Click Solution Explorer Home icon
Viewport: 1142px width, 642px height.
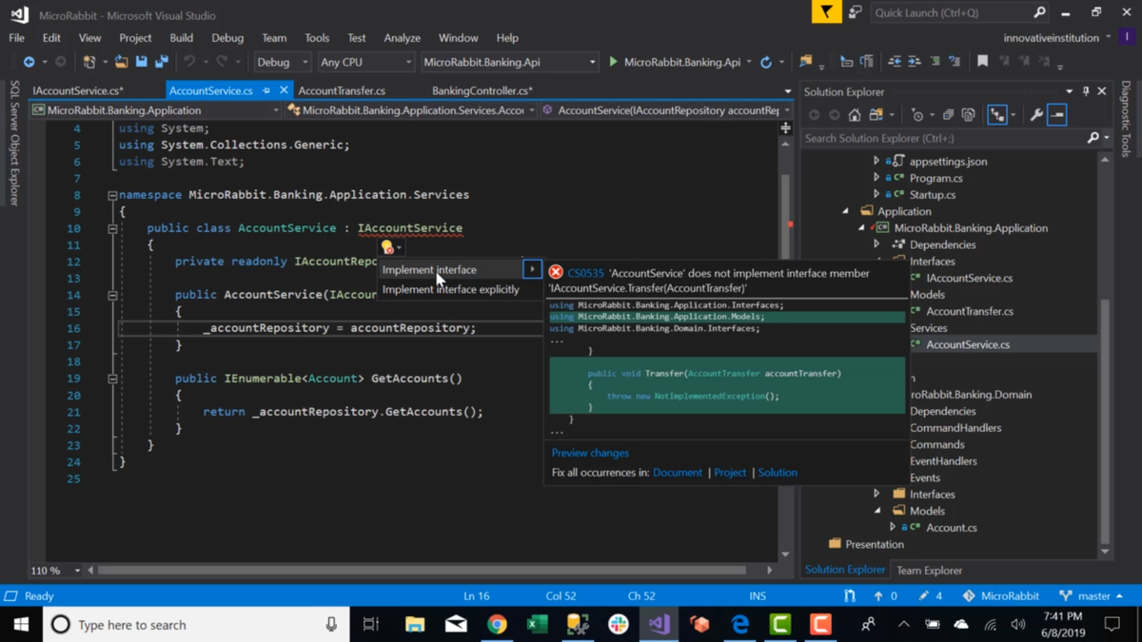855,115
